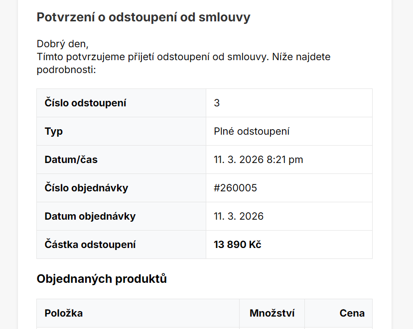Click the amount "13 890 Kč"
413x329 pixels.
[237, 245]
